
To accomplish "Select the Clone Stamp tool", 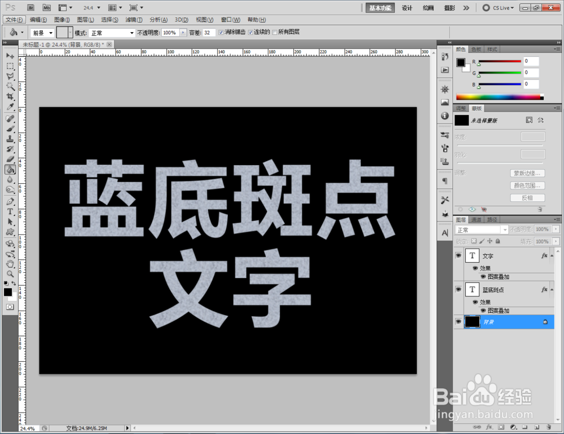I will click(x=10, y=139).
